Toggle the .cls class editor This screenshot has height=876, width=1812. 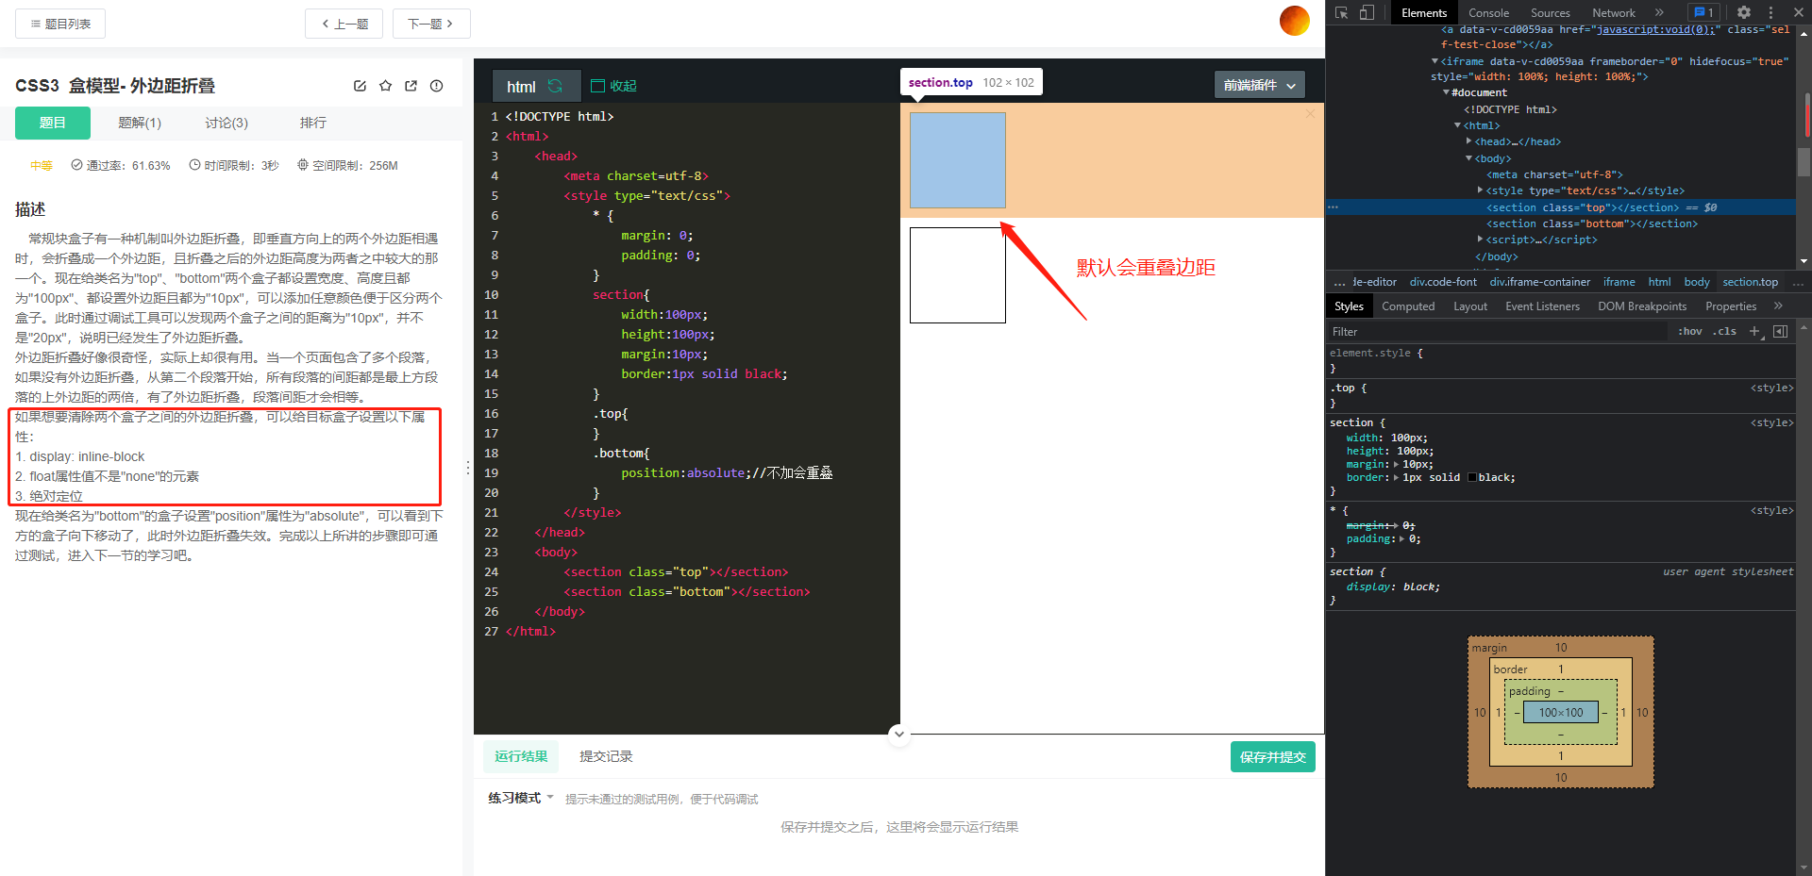1725,332
